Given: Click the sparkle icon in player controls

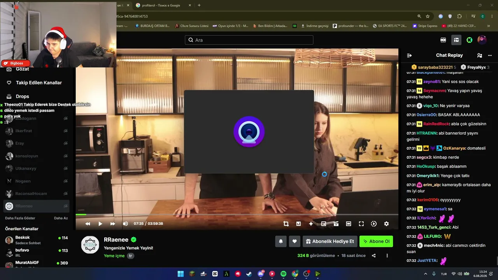Looking at the screenshot, I should pyautogui.click(x=311, y=224).
